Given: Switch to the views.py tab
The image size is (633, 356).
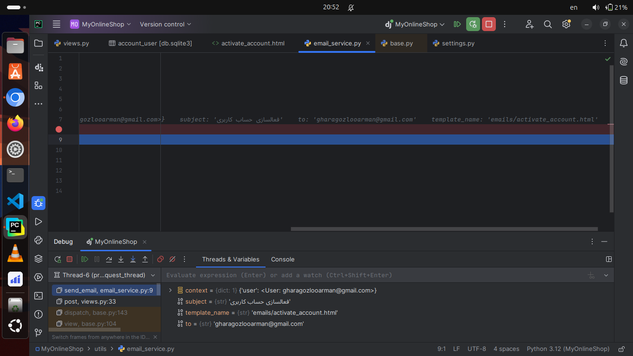Looking at the screenshot, I should [71, 43].
